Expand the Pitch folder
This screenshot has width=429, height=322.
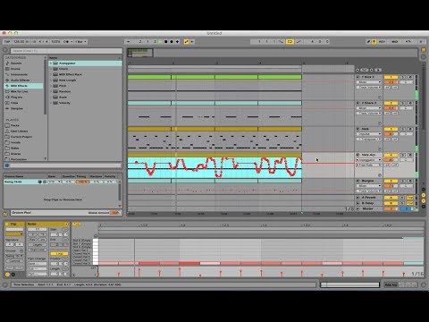51,86
